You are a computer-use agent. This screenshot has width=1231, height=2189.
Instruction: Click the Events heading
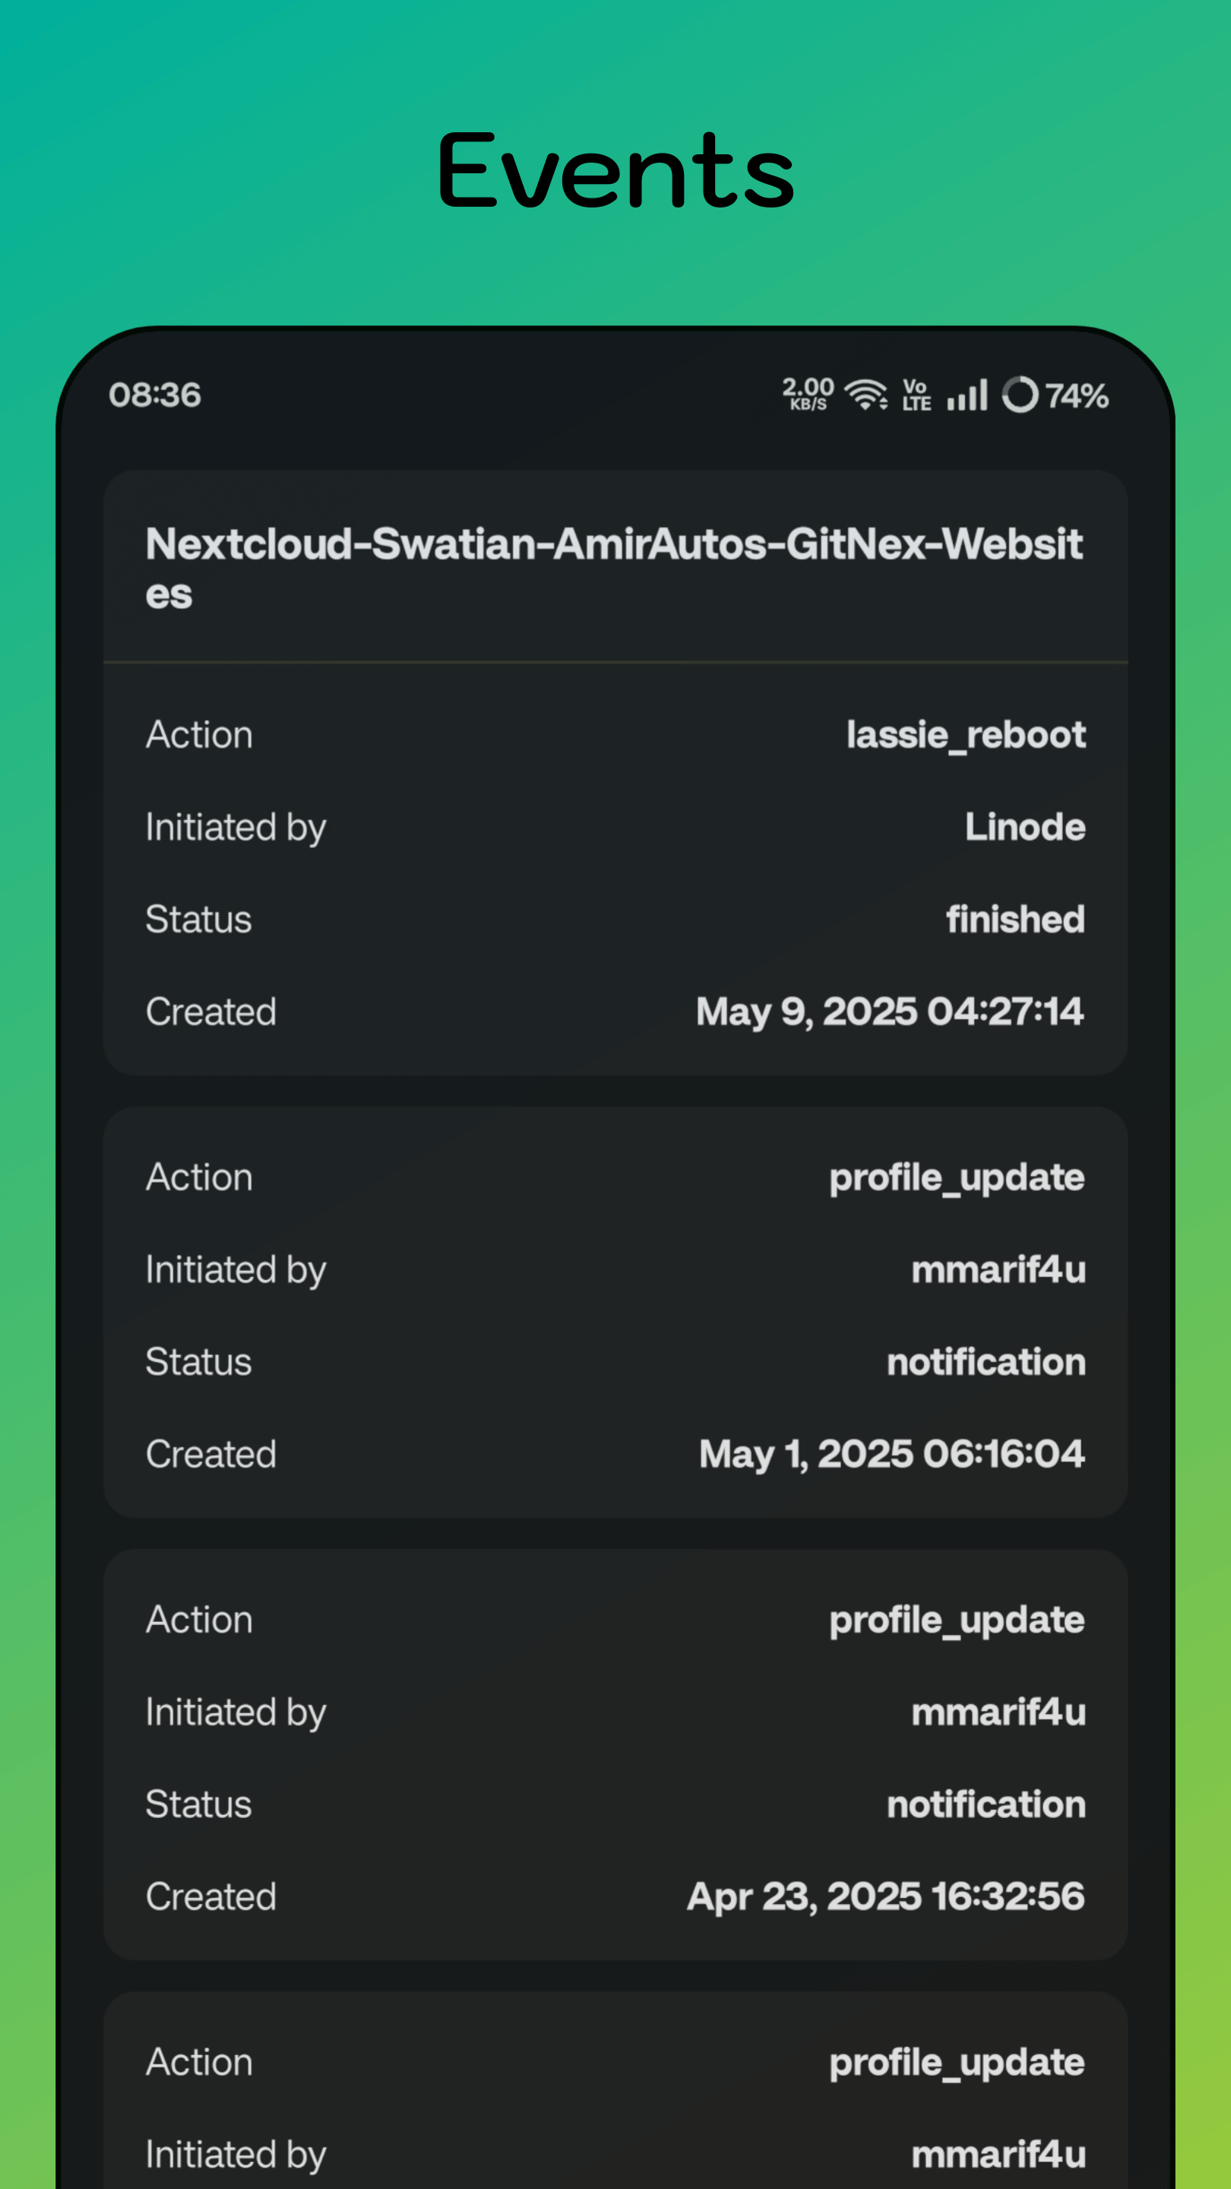[616, 172]
